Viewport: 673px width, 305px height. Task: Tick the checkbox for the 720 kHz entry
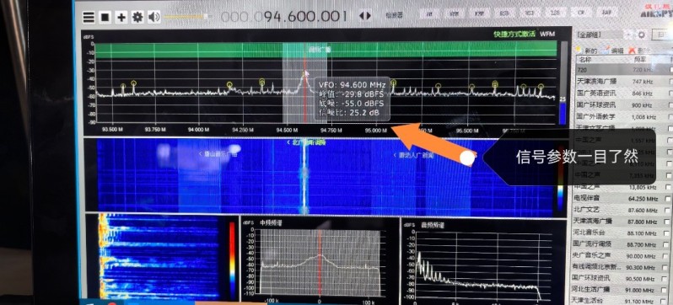coord(671,69)
